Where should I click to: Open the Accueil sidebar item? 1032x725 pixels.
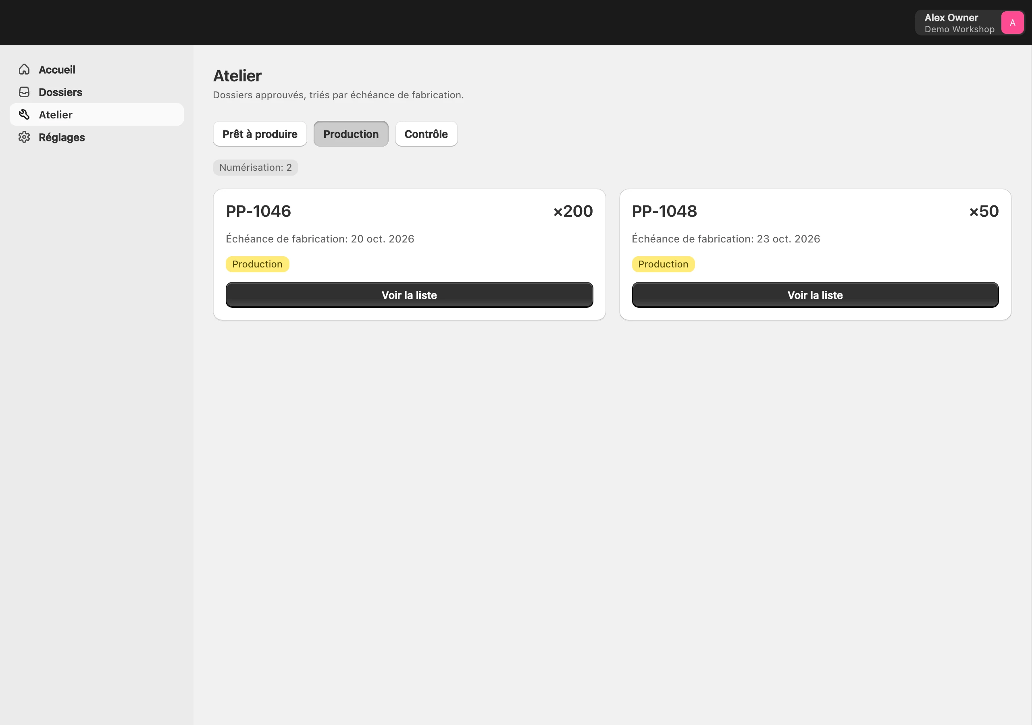click(x=97, y=69)
